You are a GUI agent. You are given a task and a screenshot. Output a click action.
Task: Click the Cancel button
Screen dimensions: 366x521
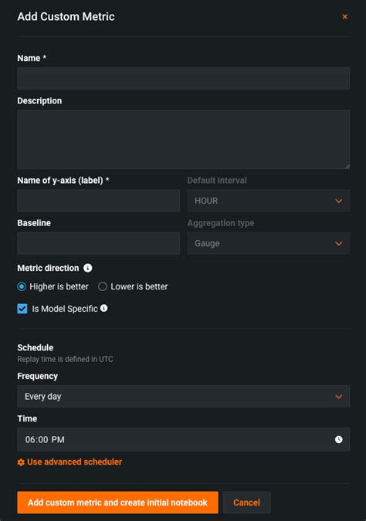[246, 502]
